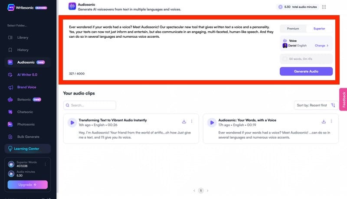This screenshot has height=199, width=347.
Task: Download Transforming Text to Vibrant Audio clip
Action: [x=184, y=121]
